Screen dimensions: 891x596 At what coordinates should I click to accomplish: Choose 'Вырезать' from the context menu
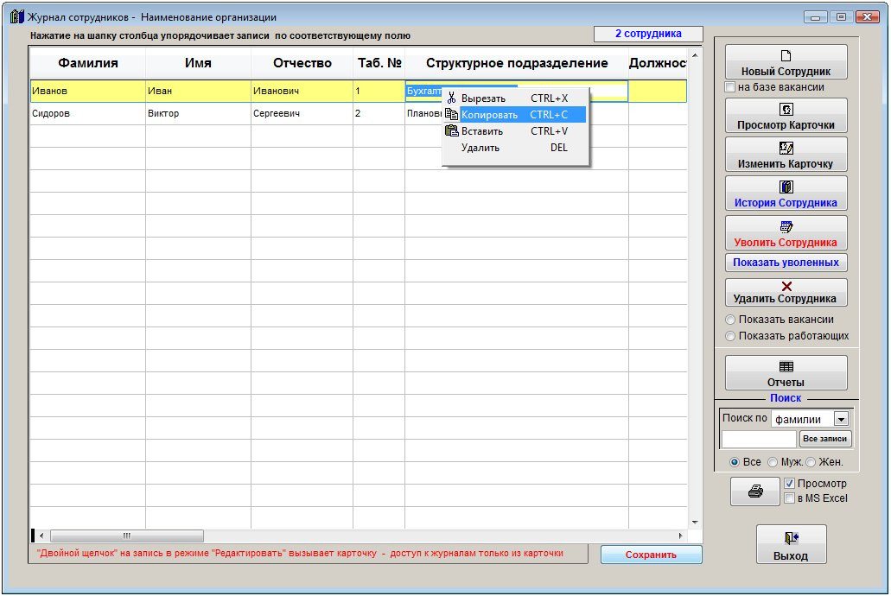(x=514, y=98)
